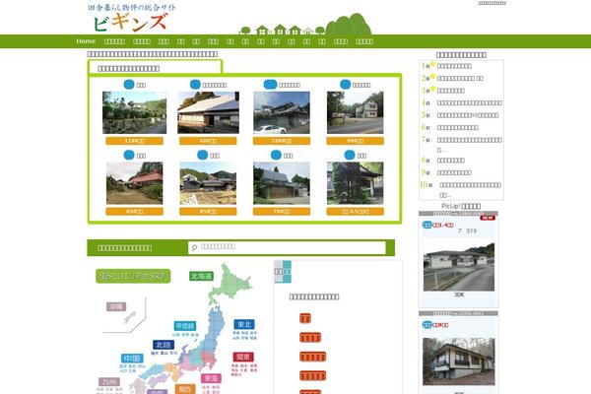
Task: Click the blue badge above the gray steep-roof house photo
Action: click(x=276, y=155)
